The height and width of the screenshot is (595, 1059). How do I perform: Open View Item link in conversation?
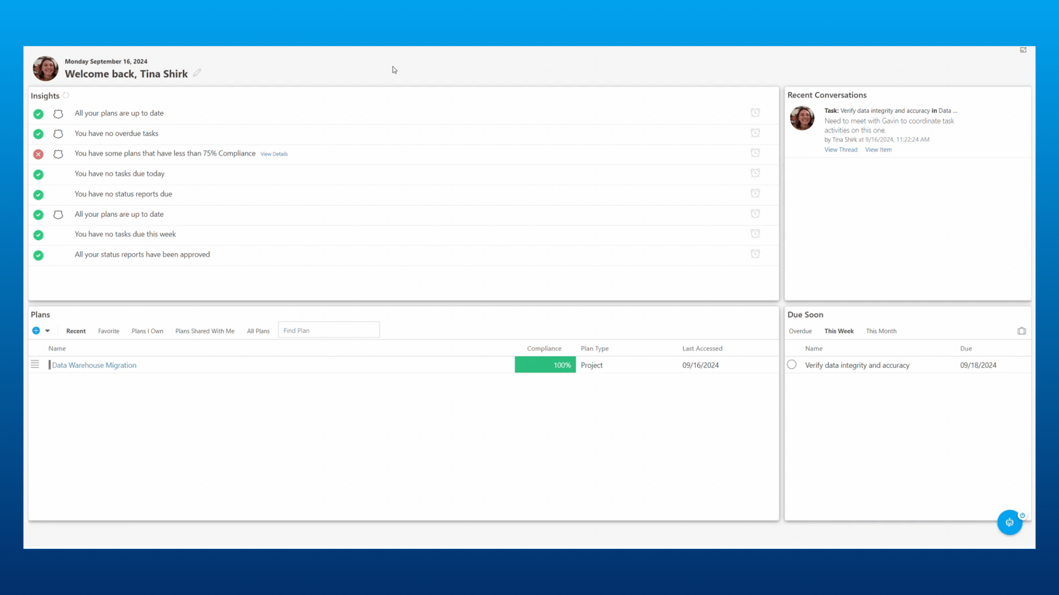click(878, 150)
